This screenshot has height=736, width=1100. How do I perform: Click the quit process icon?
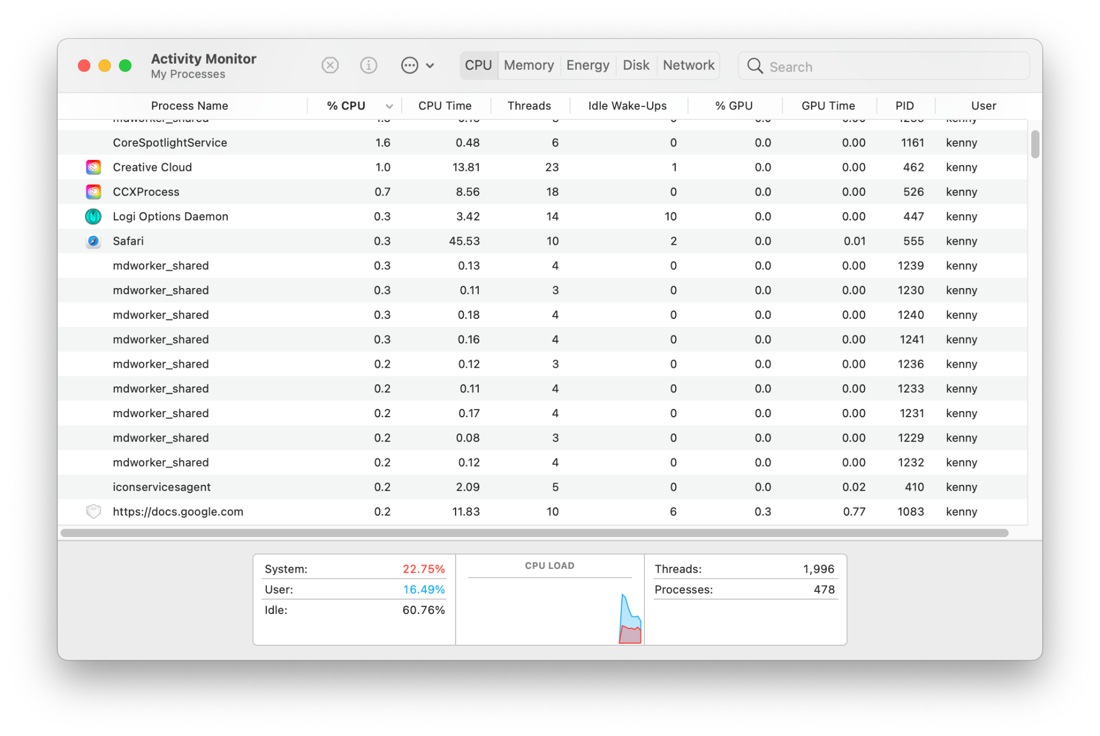[x=331, y=65]
